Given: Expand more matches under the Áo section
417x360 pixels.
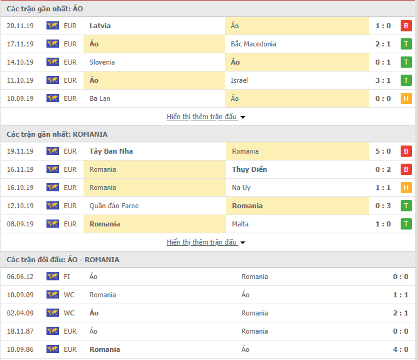Looking at the screenshot, I should point(202,117).
